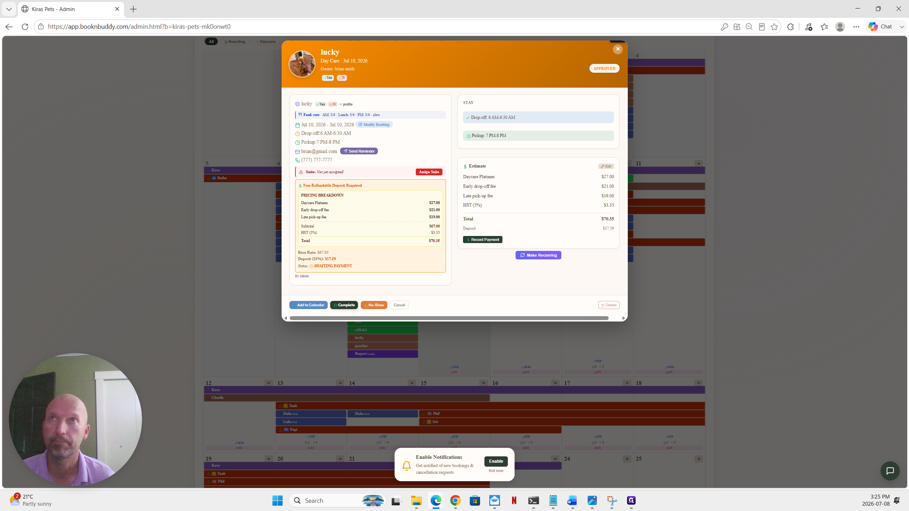Click the browser Refresh icon
The height and width of the screenshot is (511, 909).
(25, 27)
